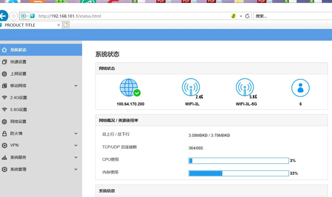
Task: Expand the VPN submenu chevron
Action: (76, 145)
